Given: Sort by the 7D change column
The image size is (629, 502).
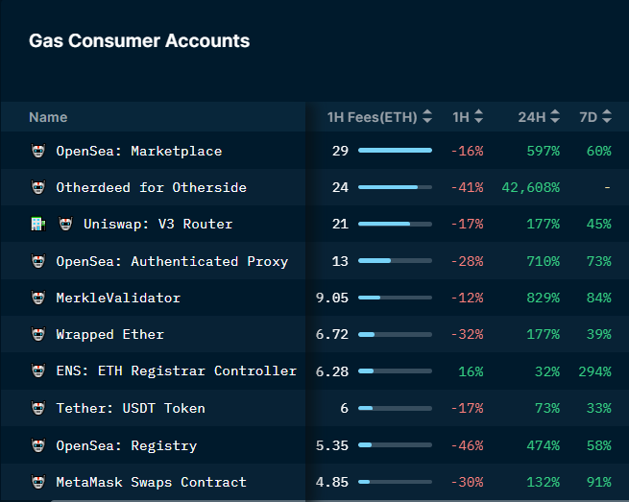Looking at the screenshot, I should (595, 117).
